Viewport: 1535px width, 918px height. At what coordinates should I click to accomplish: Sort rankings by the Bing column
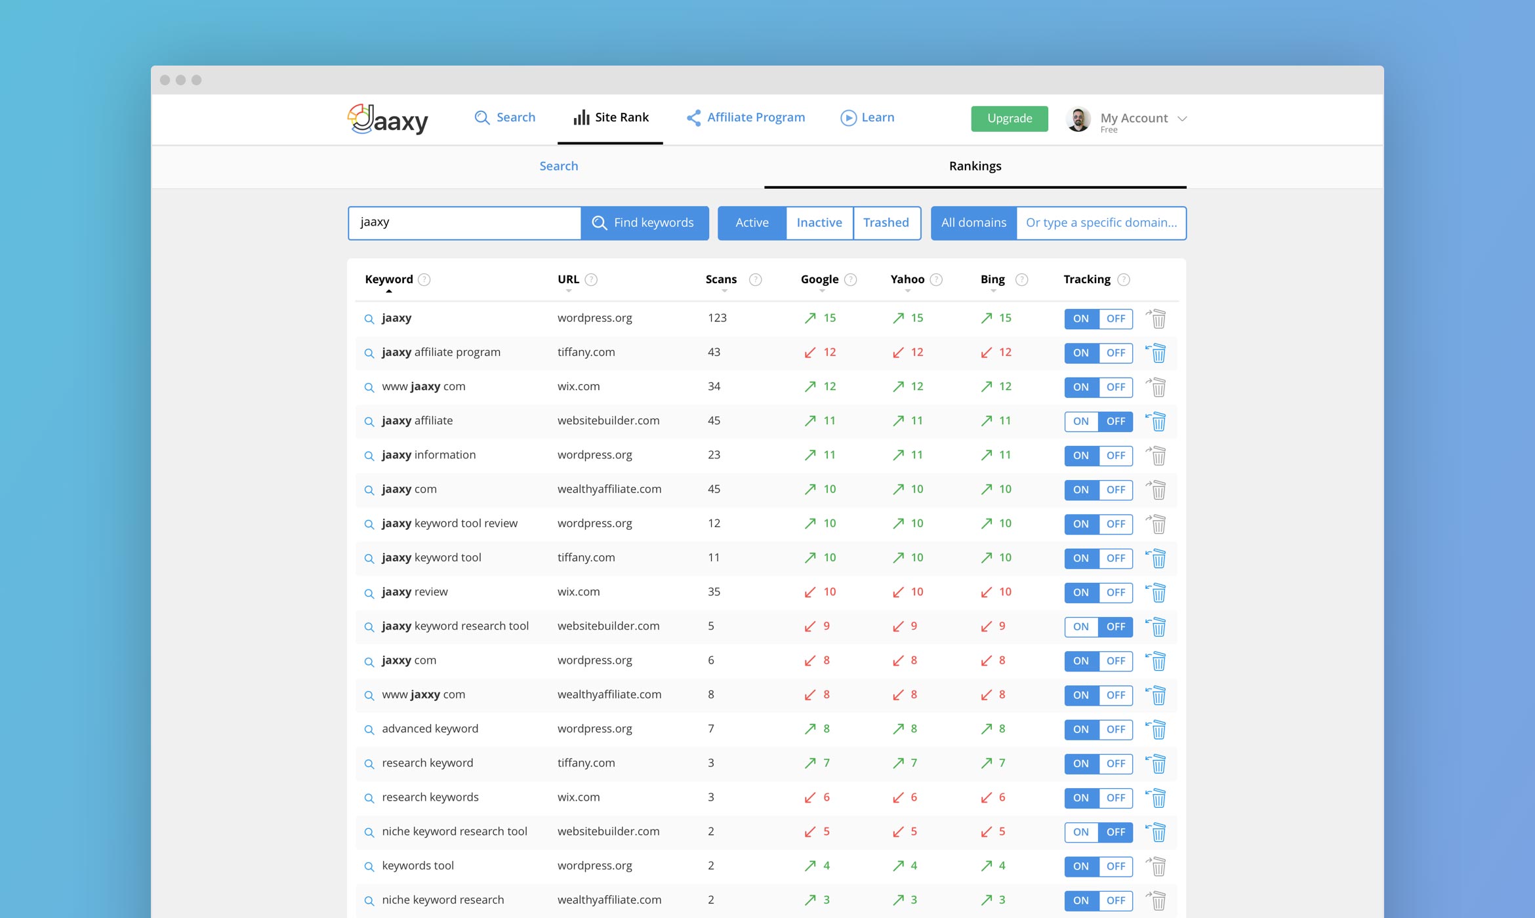pyautogui.click(x=993, y=279)
